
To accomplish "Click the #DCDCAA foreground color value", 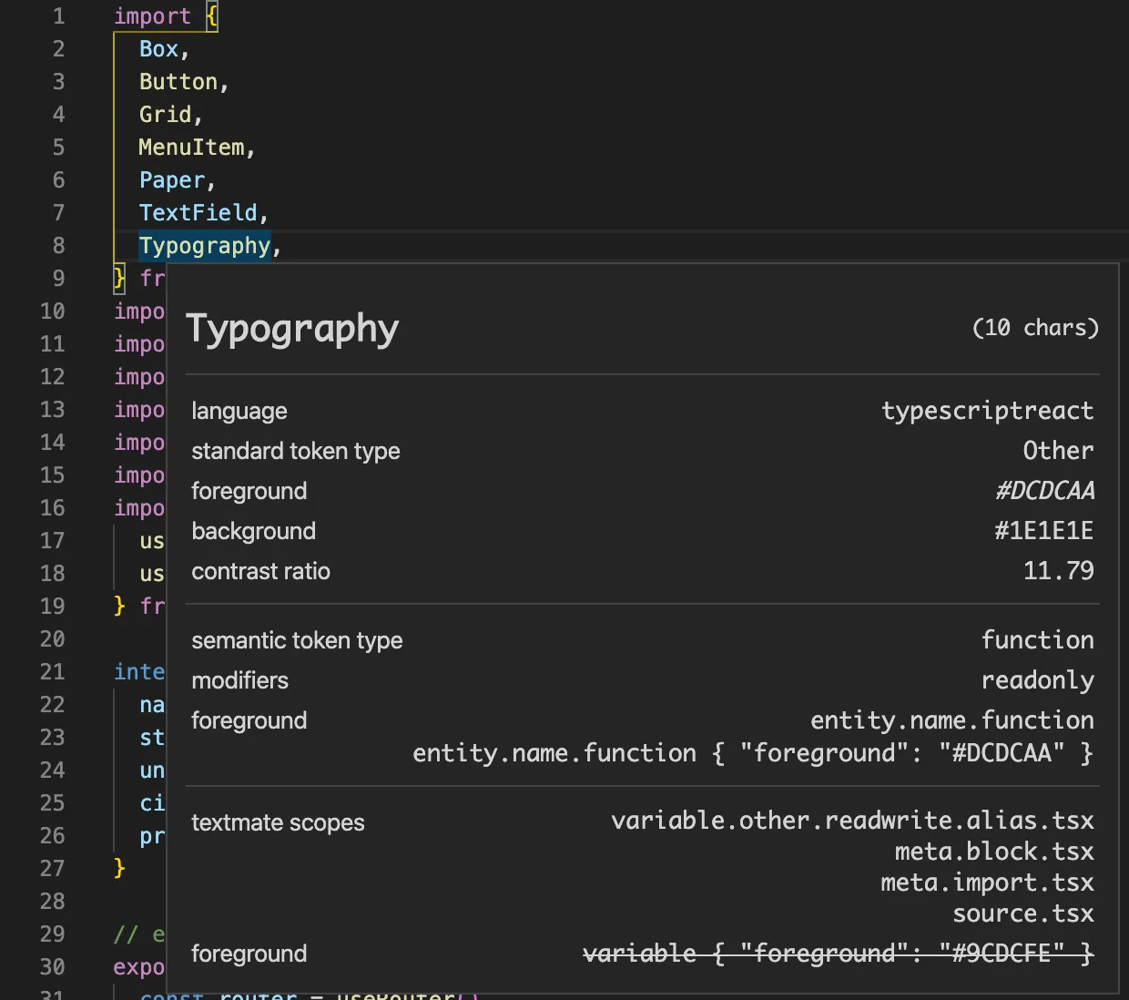I will coord(1044,491).
